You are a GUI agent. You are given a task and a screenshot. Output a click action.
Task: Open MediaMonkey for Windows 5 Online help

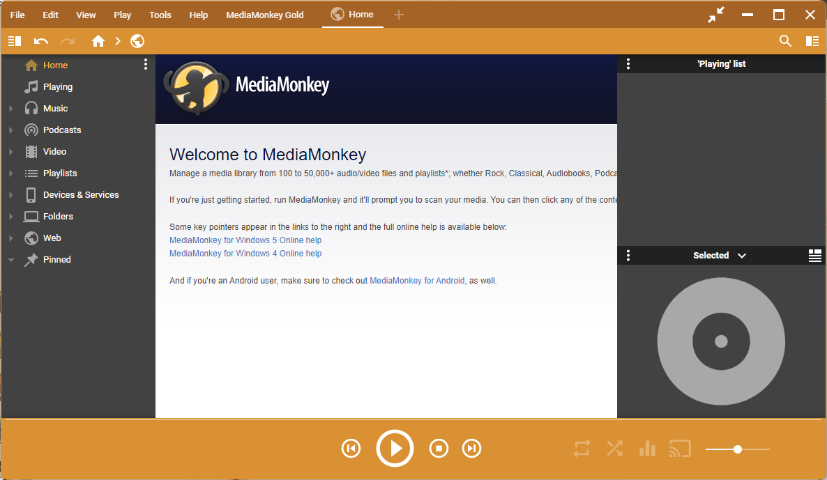click(x=245, y=240)
